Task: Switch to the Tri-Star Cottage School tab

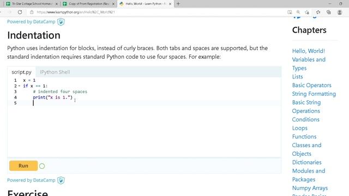Action: (x=32, y=4)
